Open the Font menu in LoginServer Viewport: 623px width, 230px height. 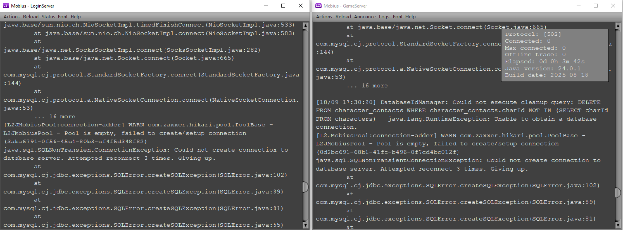coord(62,17)
